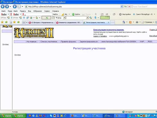The image size is (157, 118).
Task: Open the Избранное menu
Action: [37, 11]
